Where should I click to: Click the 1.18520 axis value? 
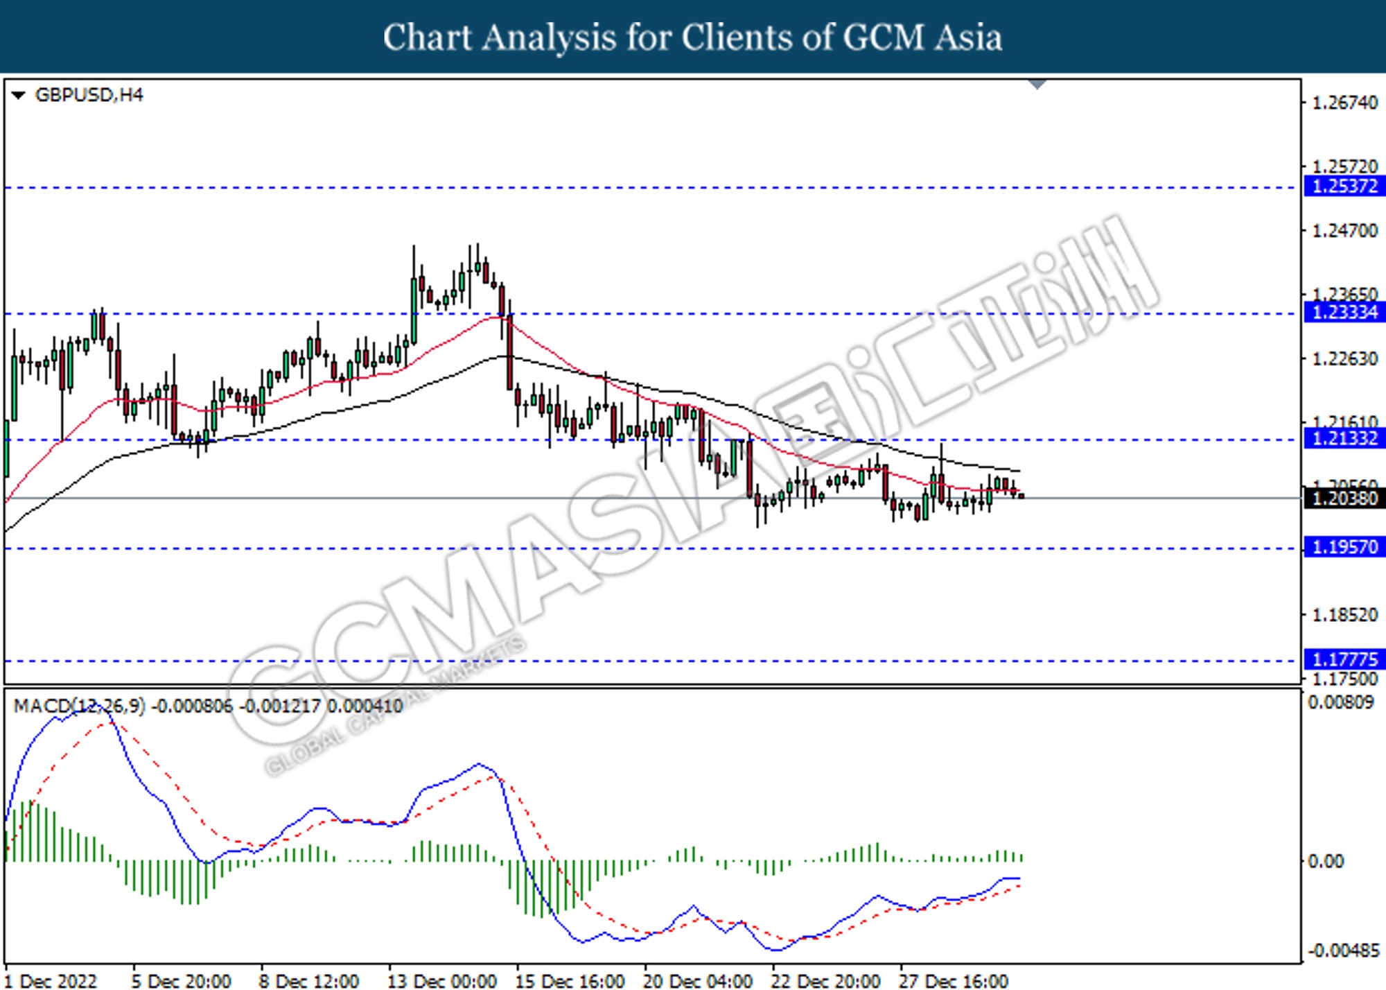1345,615
